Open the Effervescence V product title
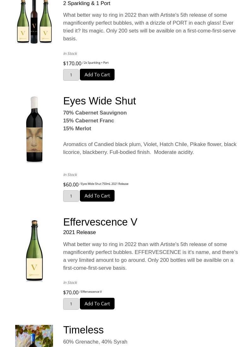 [100, 222]
